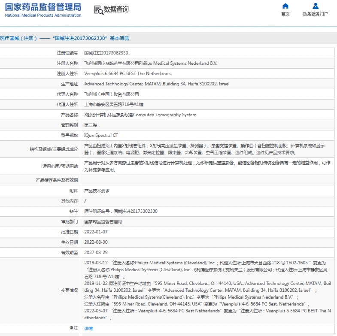Click the 型号规格 label
The height and width of the screenshot is (336, 337).
click(70, 135)
